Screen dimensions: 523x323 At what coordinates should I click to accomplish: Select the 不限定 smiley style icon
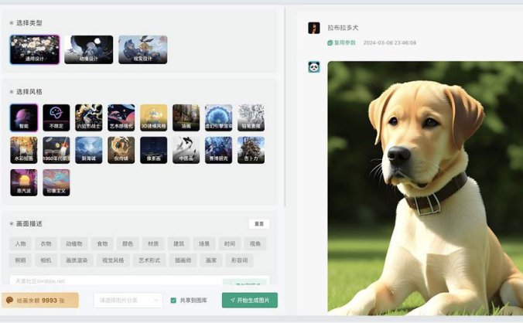56,118
